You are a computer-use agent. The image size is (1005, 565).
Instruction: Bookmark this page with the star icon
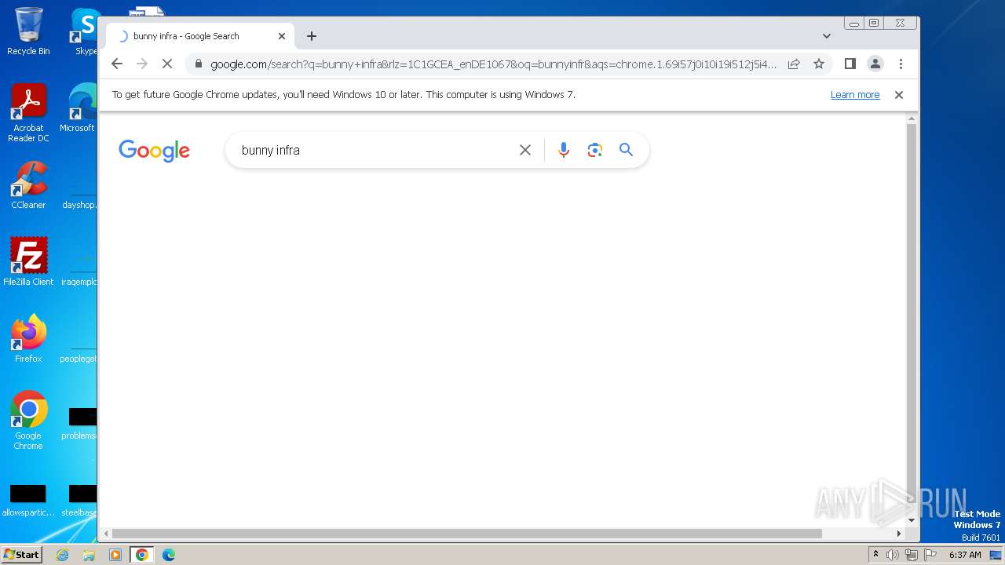click(819, 64)
